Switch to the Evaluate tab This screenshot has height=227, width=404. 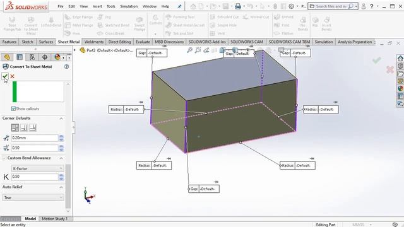click(x=143, y=42)
